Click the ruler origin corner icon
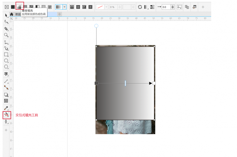237x157 pixels. click(12, 19)
